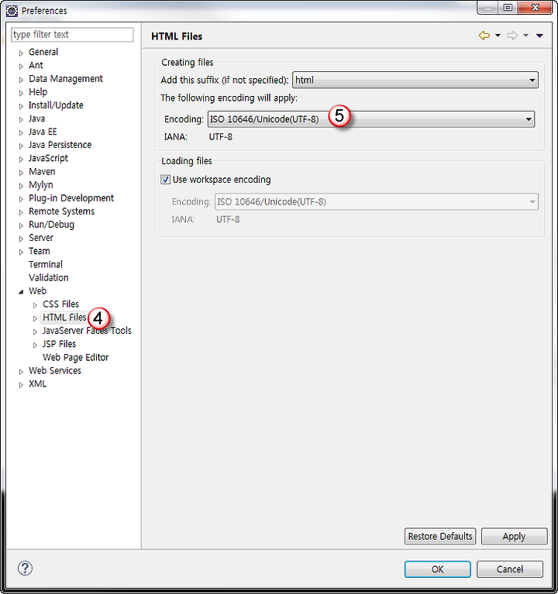The height and width of the screenshot is (594, 558).
Task: Select the CSS Files label
Action: pyautogui.click(x=60, y=304)
